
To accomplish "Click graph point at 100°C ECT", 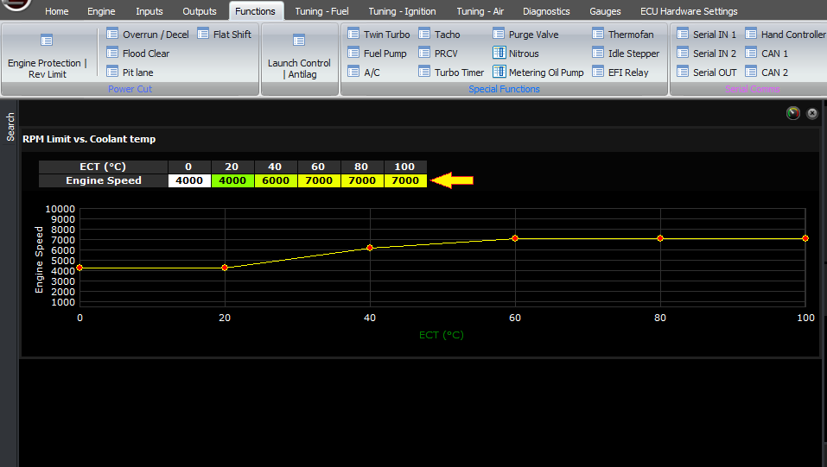I will 805,238.
